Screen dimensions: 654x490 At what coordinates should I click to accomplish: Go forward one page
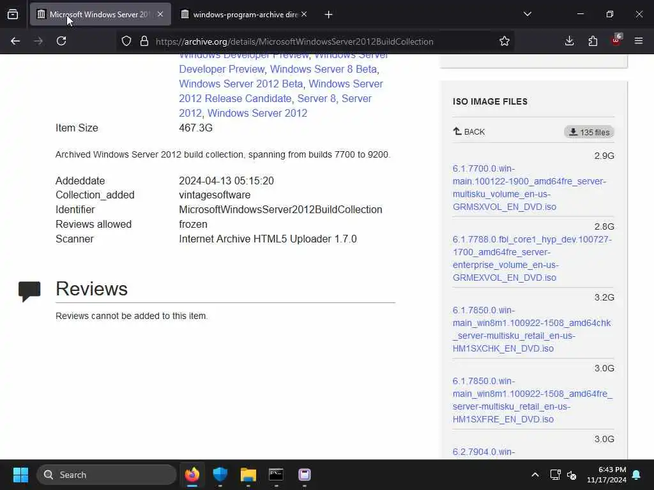pos(38,41)
